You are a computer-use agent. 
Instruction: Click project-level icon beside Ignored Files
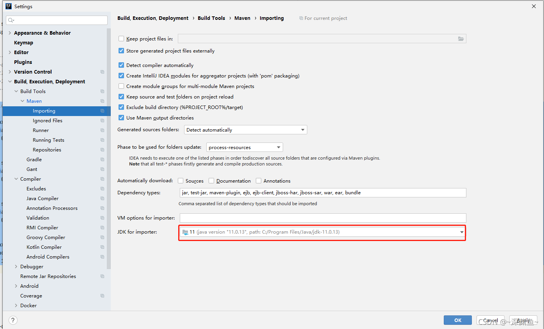click(x=102, y=120)
